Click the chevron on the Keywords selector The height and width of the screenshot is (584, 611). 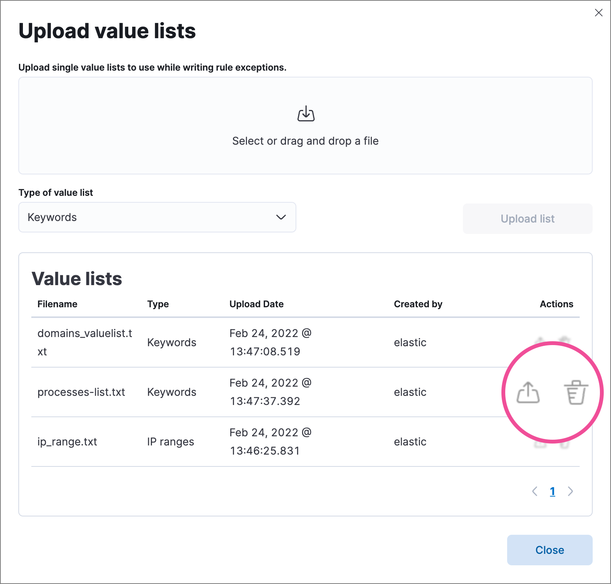281,217
